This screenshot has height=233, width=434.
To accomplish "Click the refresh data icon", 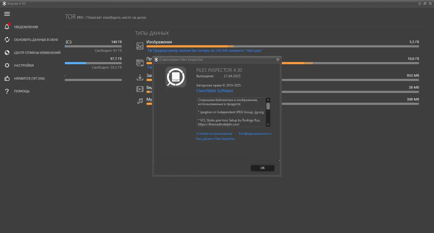I will (x=7, y=40).
